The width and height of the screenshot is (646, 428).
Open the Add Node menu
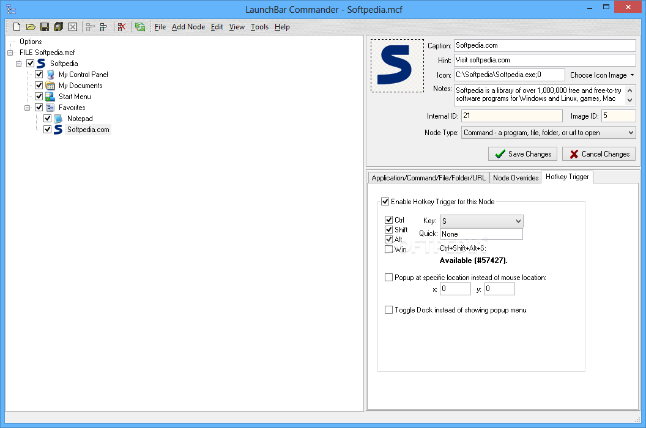188,27
